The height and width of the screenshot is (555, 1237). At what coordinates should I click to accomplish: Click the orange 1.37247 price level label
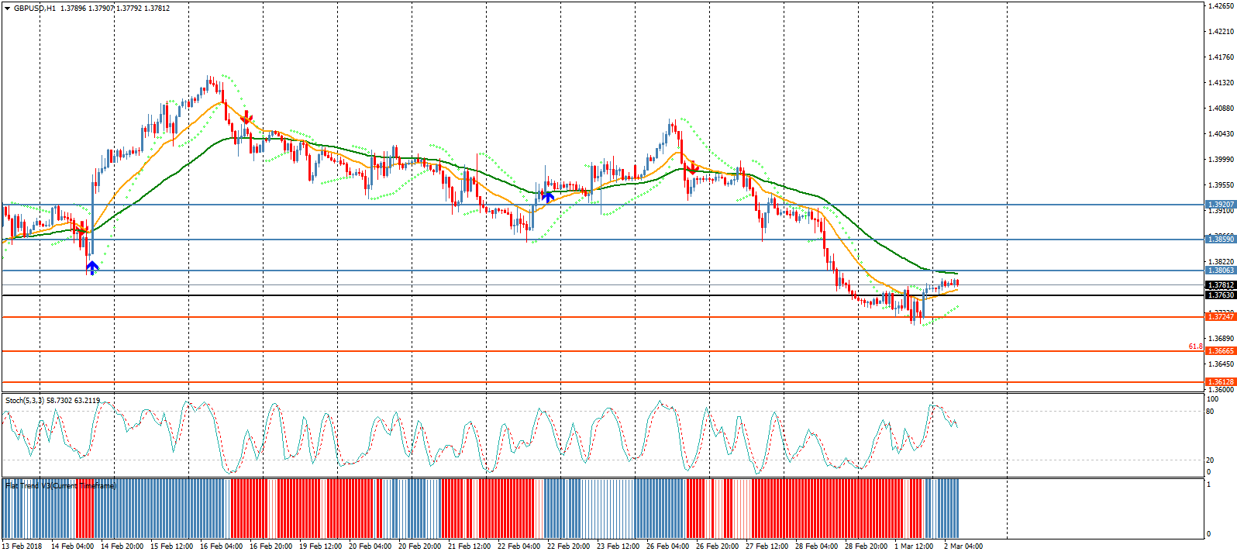[x=1220, y=317]
